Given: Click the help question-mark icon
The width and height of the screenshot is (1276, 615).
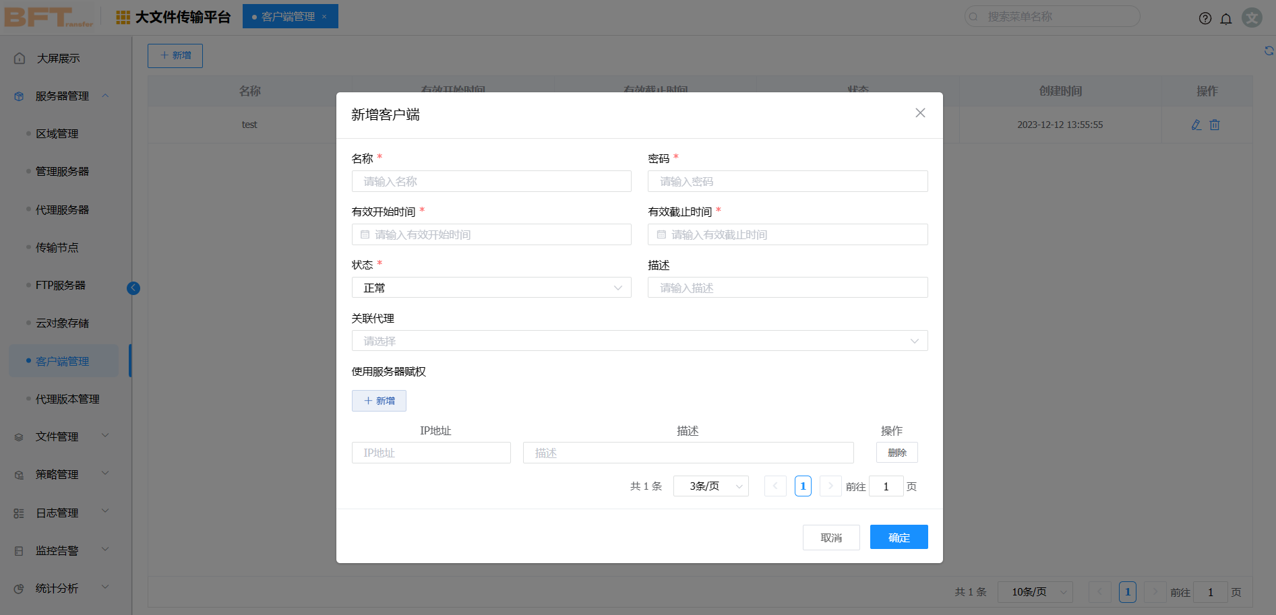Looking at the screenshot, I should pos(1205,18).
